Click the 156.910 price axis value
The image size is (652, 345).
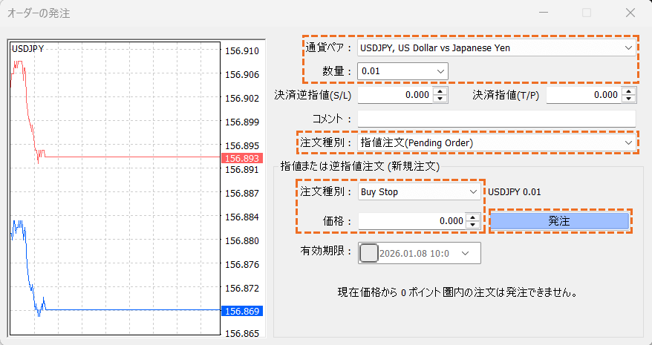(242, 51)
